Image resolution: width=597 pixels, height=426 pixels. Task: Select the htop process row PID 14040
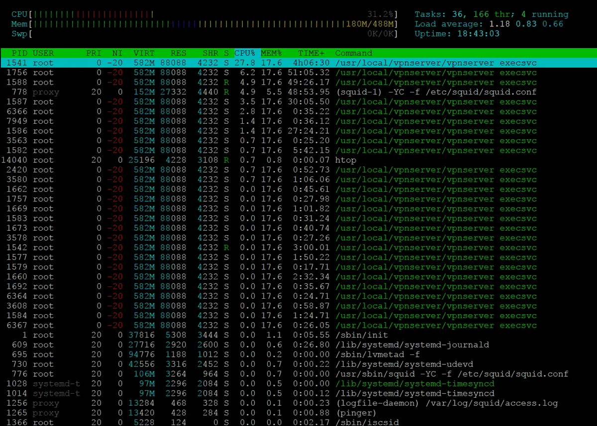[x=298, y=160]
